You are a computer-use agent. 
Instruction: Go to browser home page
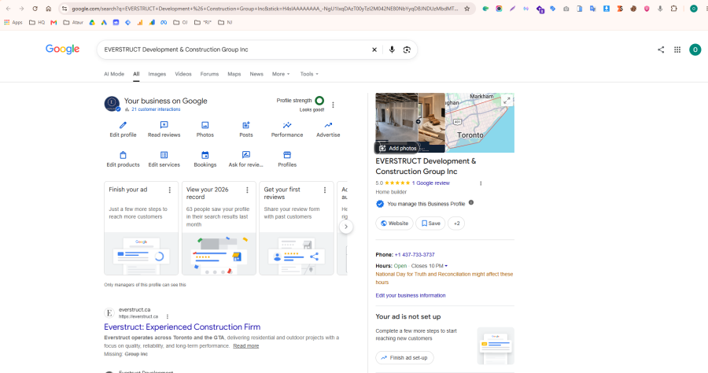(x=48, y=9)
